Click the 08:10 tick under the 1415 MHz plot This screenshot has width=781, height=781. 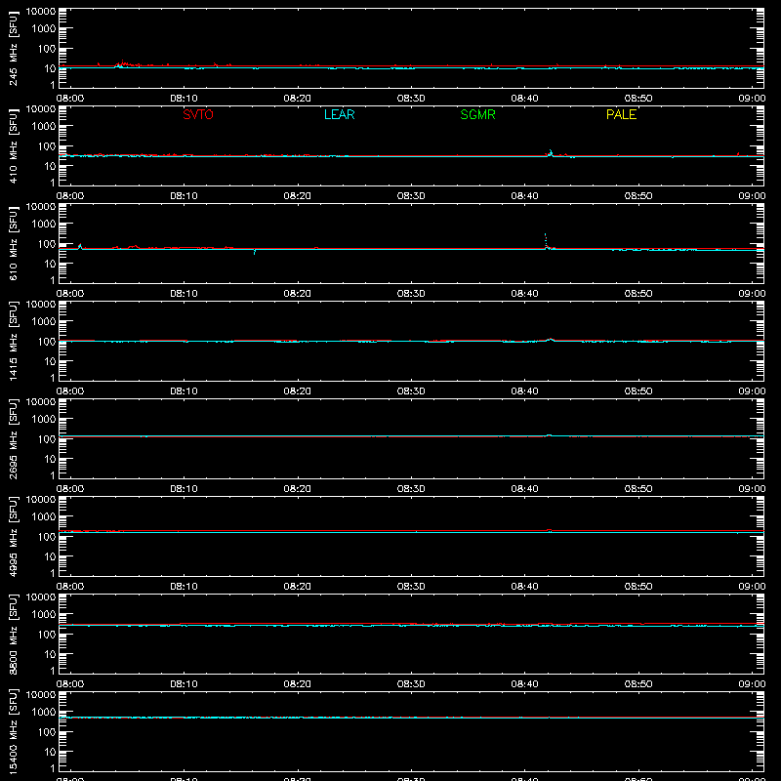tap(184, 391)
